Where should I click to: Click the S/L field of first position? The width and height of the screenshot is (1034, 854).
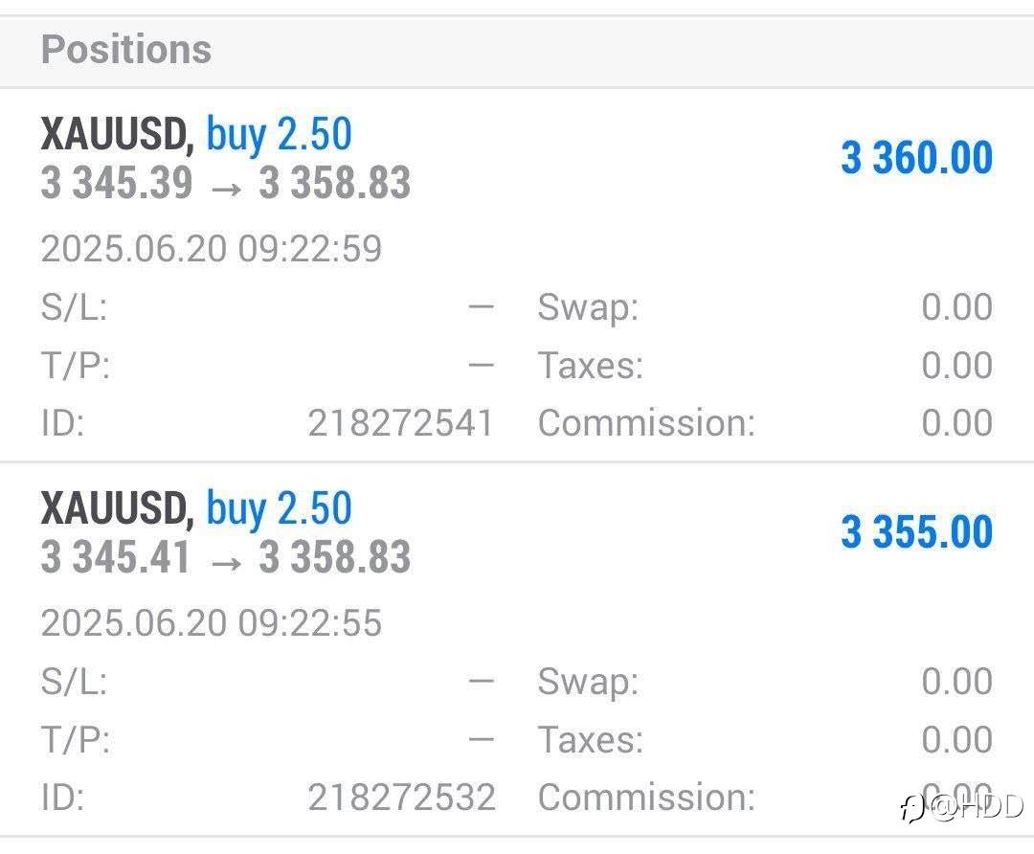coord(267,307)
